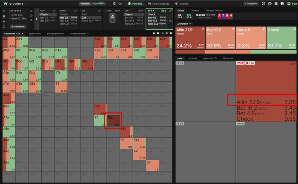Switch to the распределение tab
Screen dimensions: 298x184
55,34
